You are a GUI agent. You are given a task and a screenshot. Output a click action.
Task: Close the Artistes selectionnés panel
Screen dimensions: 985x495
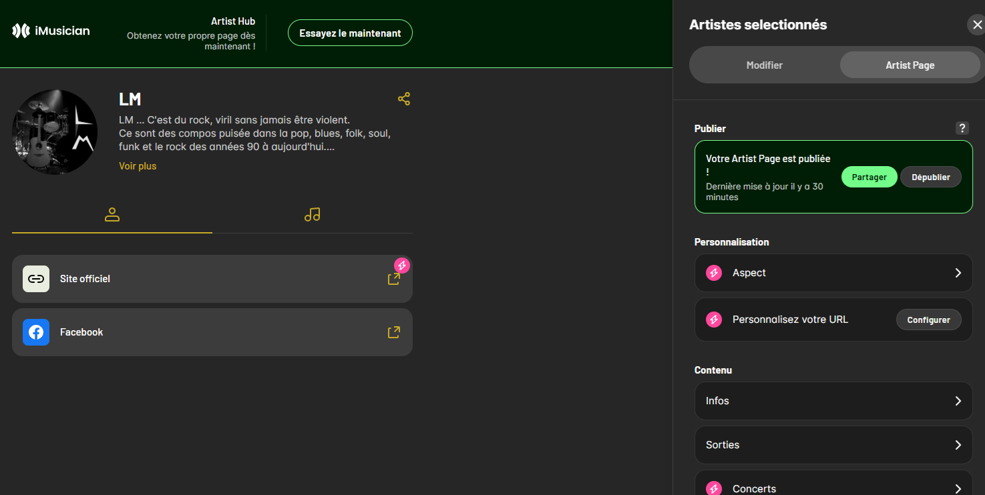pyautogui.click(x=977, y=25)
